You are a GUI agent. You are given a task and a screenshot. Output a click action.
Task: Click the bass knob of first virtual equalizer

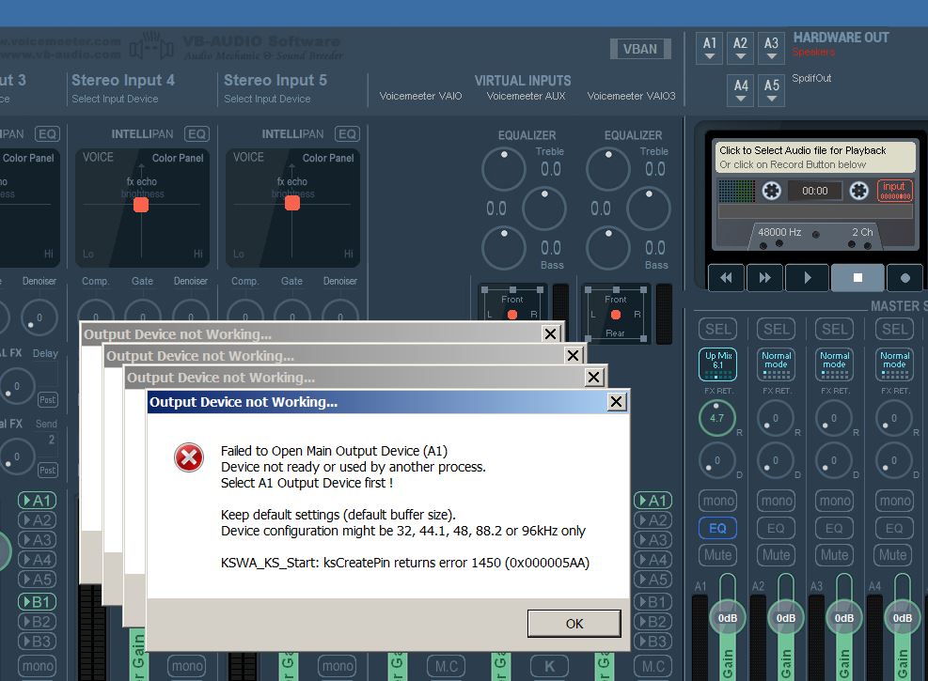click(x=504, y=248)
